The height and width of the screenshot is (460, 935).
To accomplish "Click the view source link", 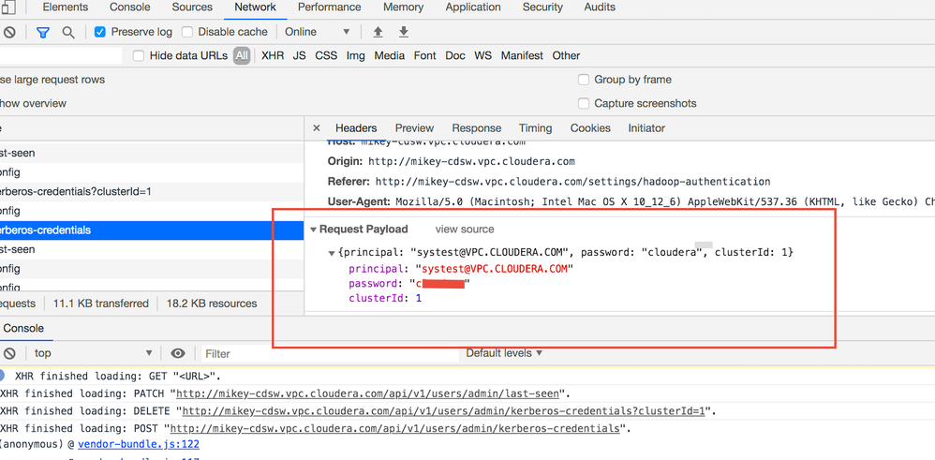I will [x=464, y=230].
